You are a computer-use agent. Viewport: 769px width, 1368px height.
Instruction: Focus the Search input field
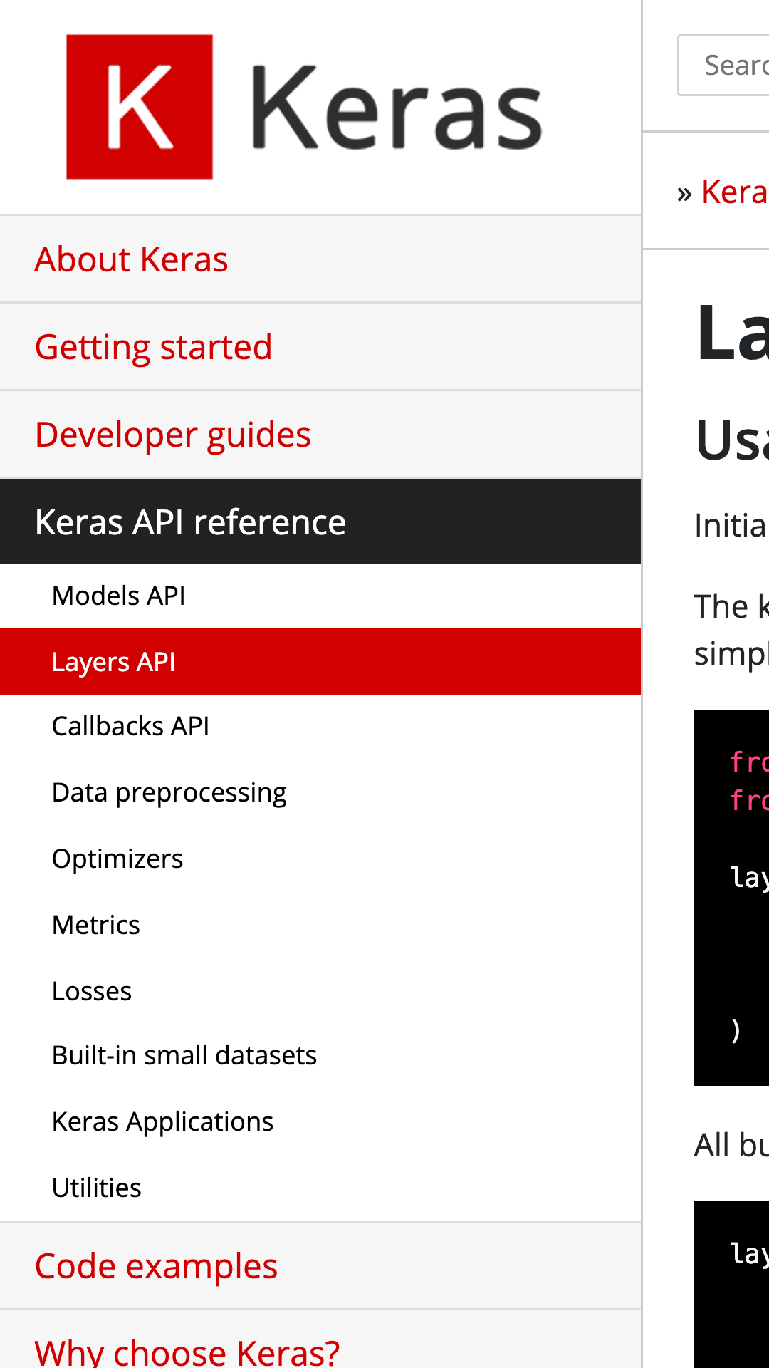(723, 65)
